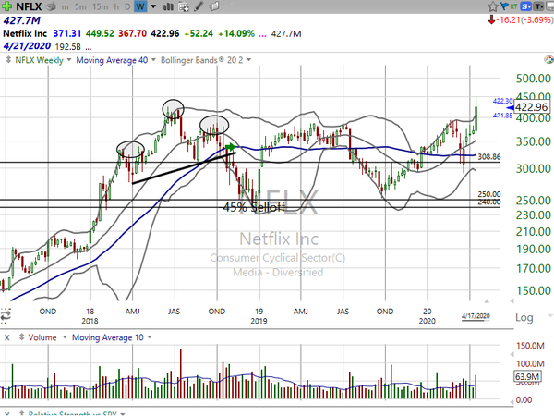Switch to the minute 'm' timeframe
The image size is (554, 416).
65,6
